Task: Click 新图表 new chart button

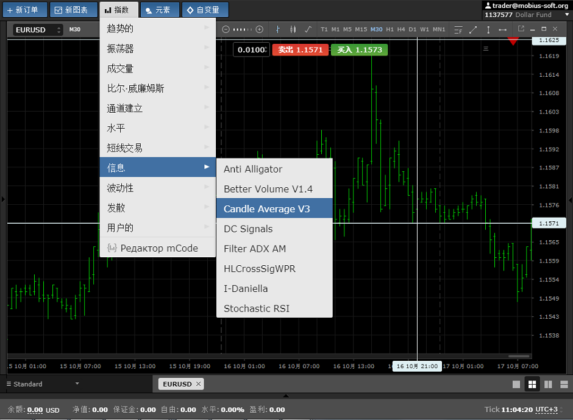Action: tap(73, 10)
